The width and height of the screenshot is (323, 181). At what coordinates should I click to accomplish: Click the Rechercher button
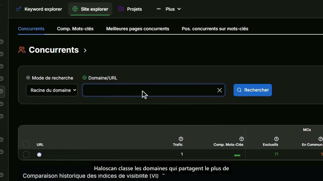click(253, 90)
